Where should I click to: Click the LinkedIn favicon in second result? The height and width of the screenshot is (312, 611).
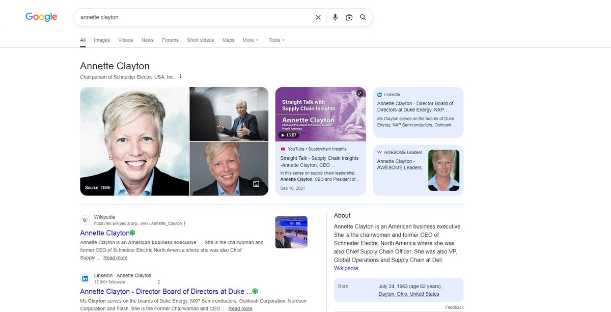coord(85,278)
